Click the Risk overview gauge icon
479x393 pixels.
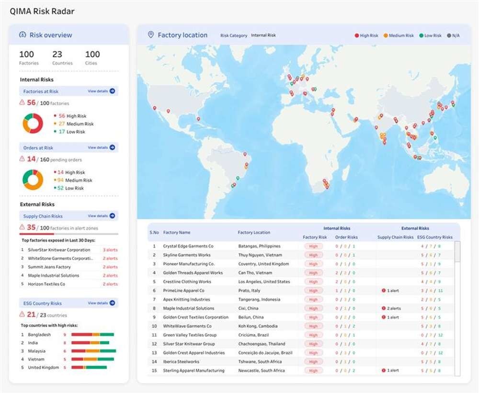click(23, 35)
